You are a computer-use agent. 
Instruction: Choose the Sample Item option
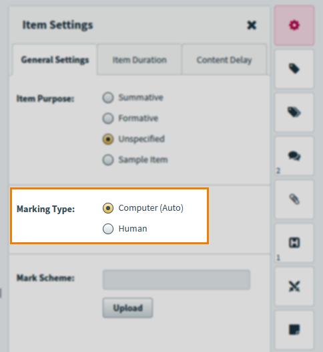pyautogui.click(x=108, y=160)
